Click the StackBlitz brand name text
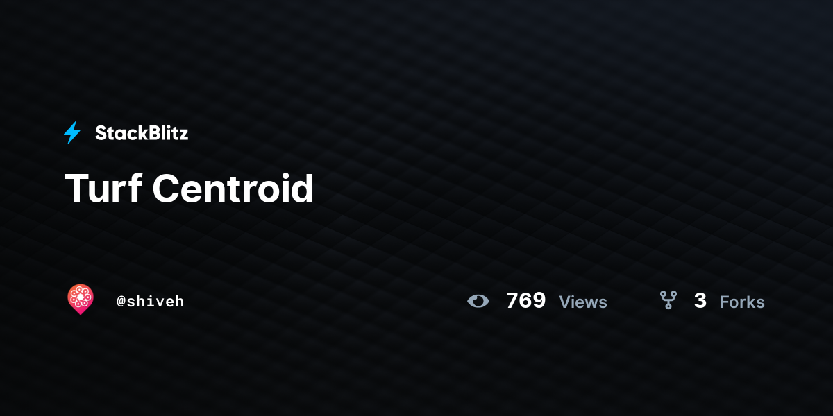This screenshot has height=416, width=833. [142, 133]
